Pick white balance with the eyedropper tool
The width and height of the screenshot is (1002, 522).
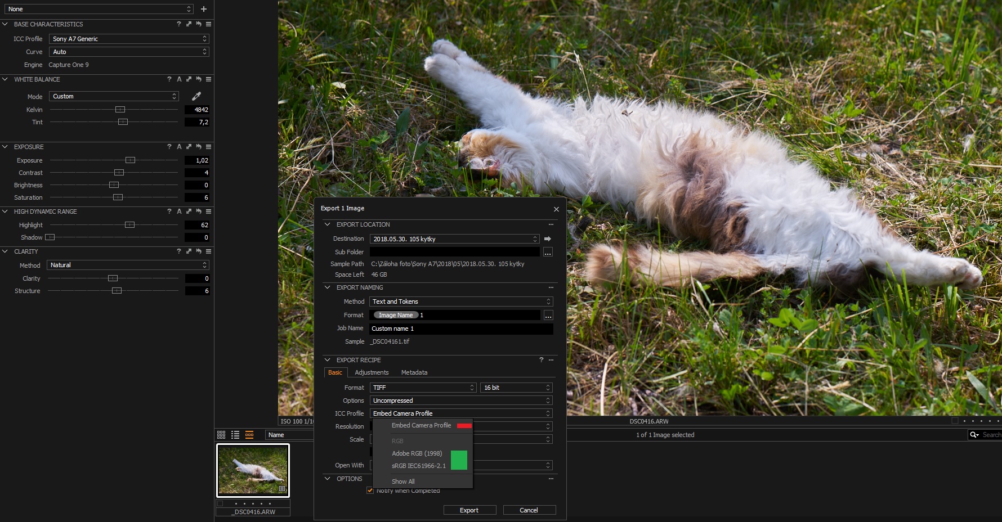point(196,96)
